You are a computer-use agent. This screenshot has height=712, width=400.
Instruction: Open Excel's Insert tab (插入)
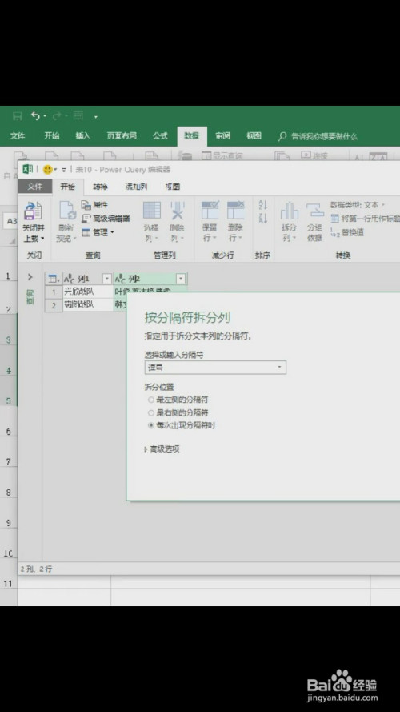tap(83, 136)
